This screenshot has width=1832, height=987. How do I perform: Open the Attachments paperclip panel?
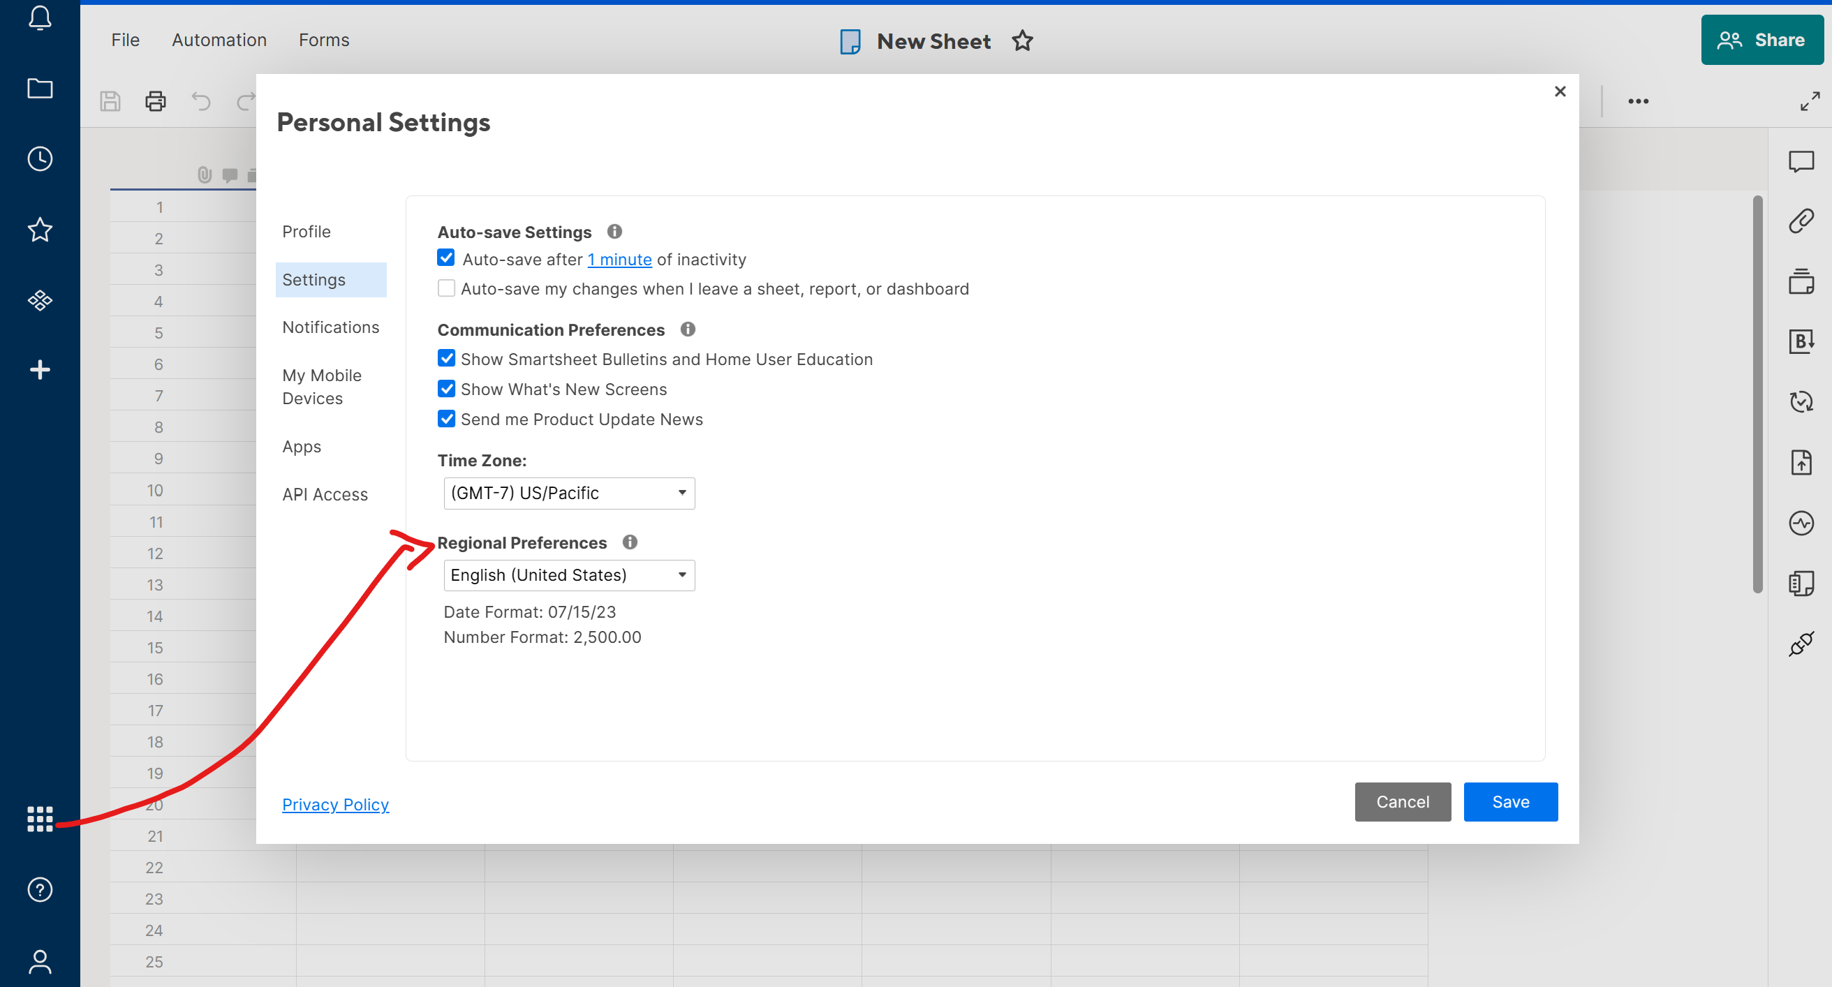pyautogui.click(x=1801, y=221)
